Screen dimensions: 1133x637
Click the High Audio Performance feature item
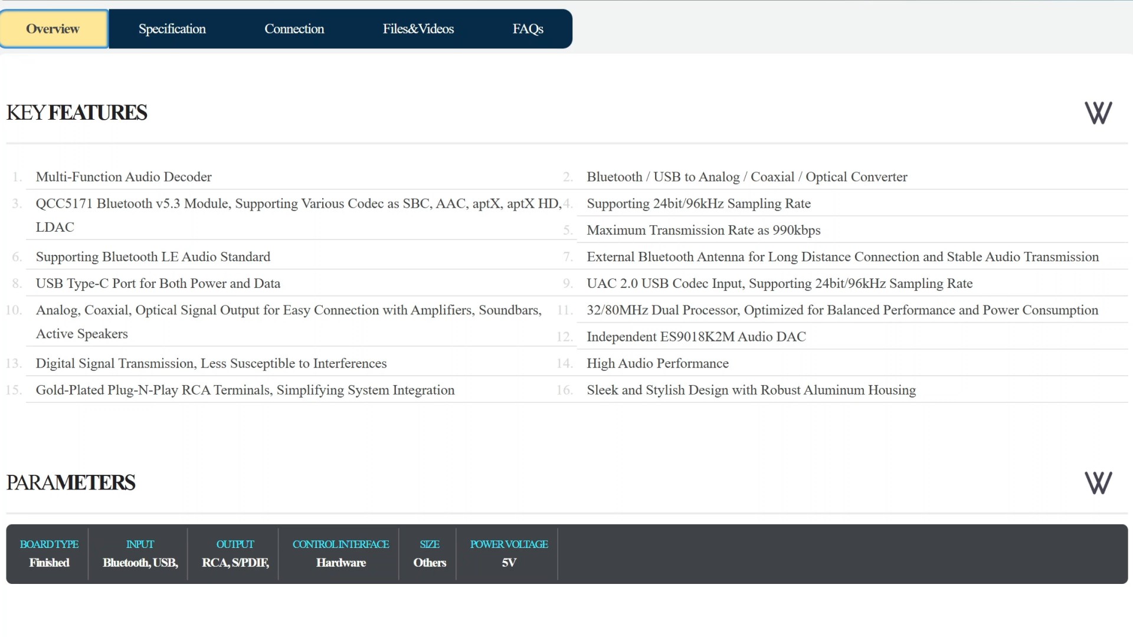[x=657, y=363]
